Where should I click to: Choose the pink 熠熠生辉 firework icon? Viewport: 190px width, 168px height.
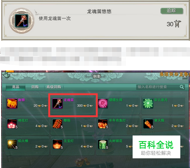pyautogui.click(x=103, y=103)
